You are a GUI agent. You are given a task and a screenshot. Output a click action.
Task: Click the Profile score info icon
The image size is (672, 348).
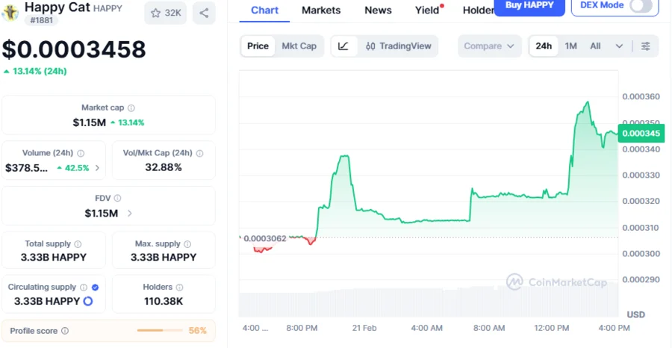click(x=65, y=331)
